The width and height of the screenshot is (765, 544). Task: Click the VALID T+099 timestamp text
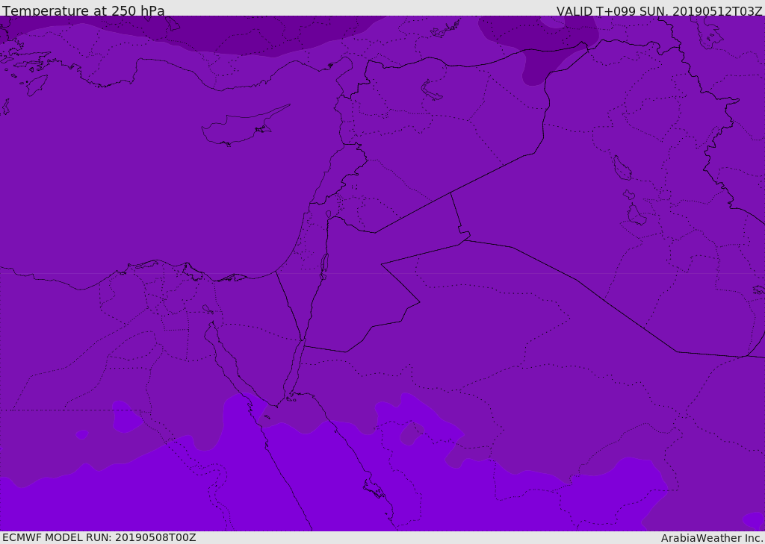pyautogui.click(x=659, y=10)
